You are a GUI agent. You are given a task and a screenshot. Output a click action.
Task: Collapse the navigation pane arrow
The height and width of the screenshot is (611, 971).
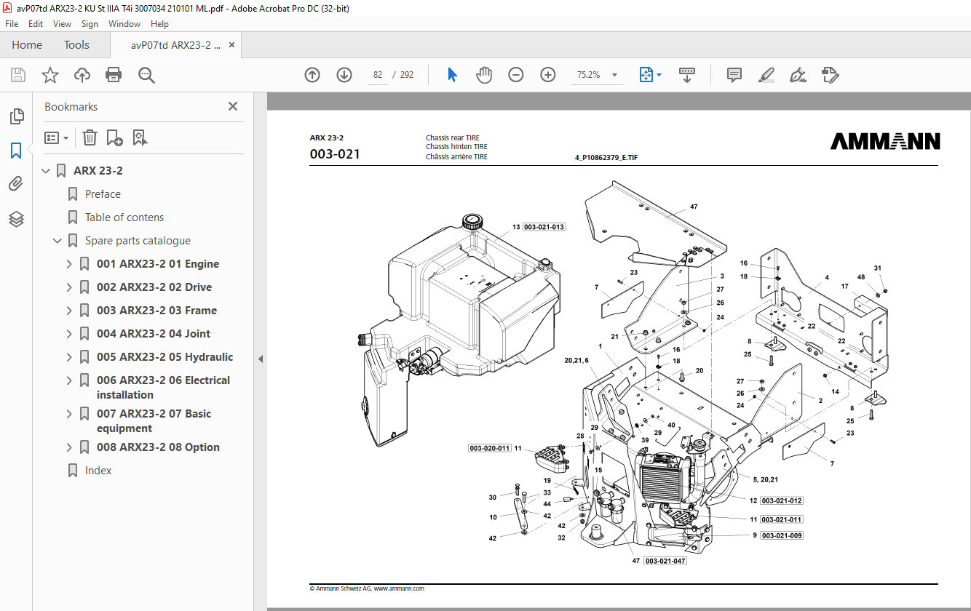pyautogui.click(x=261, y=359)
